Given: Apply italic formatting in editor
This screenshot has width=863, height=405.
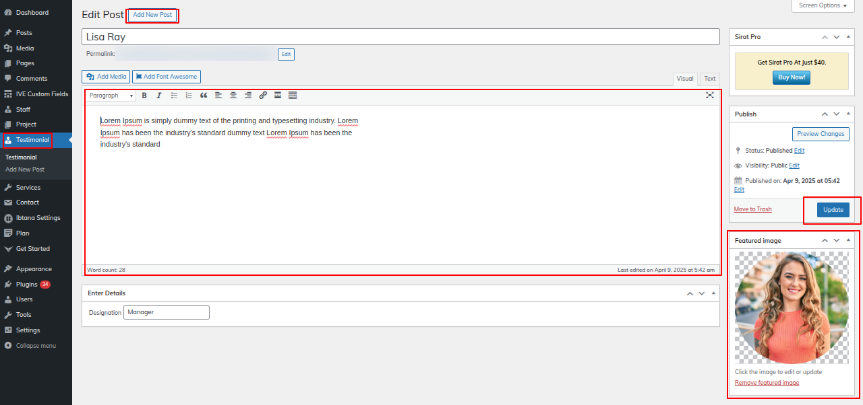Looking at the screenshot, I should coord(159,96).
